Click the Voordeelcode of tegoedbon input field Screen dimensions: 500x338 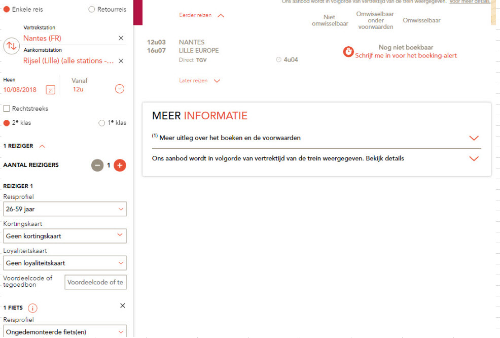click(x=95, y=282)
